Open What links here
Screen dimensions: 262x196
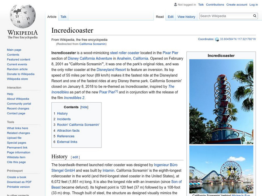click(17, 128)
